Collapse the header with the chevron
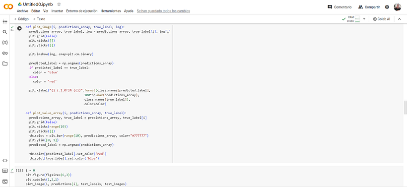 tap(400, 19)
